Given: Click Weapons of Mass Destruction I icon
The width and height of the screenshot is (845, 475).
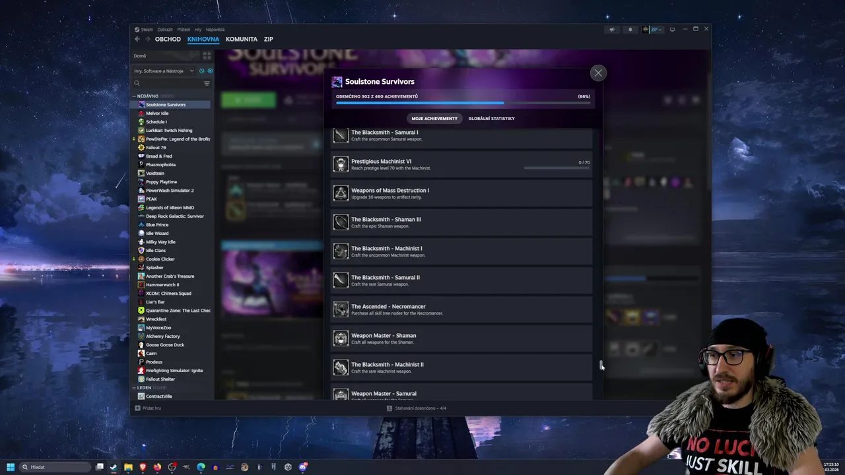Looking at the screenshot, I should click(341, 193).
